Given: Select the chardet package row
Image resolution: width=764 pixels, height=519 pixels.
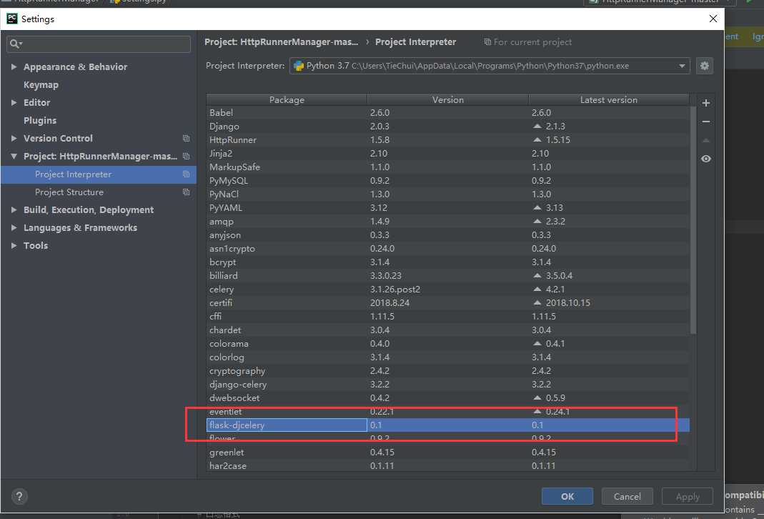Looking at the screenshot, I should 448,330.
